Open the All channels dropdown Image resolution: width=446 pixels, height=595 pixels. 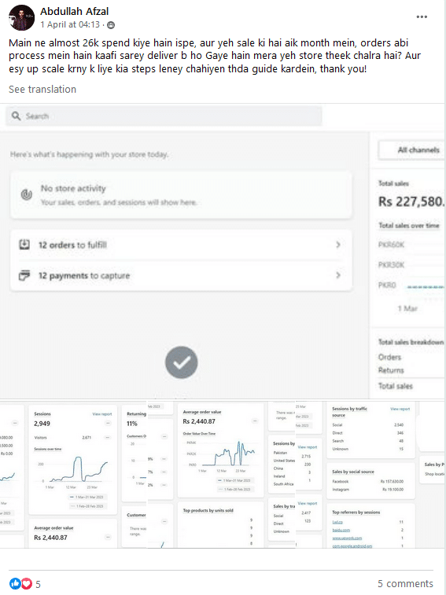(x=412, y=150)
